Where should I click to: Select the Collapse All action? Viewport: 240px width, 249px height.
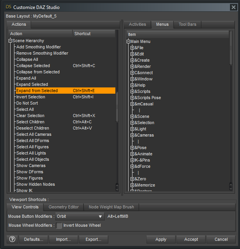(x=27, y=60)
